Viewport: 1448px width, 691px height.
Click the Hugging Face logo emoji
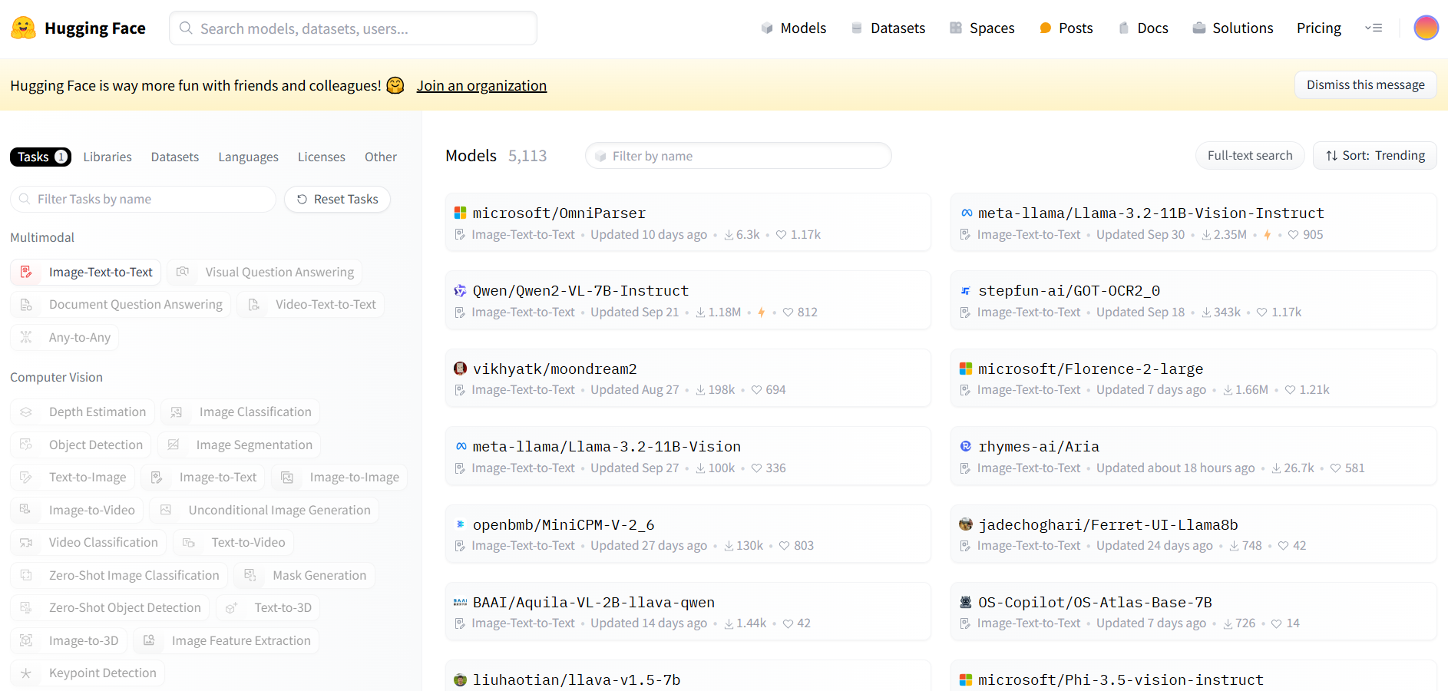[x=23, y=28]
